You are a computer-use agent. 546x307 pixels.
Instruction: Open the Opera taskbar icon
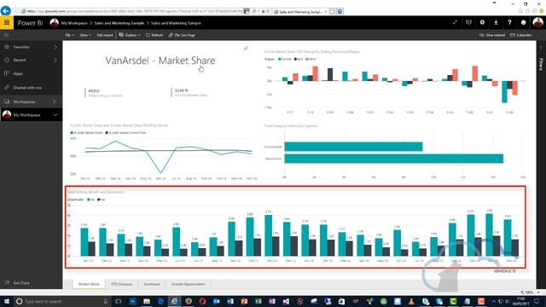pos(202,301)
